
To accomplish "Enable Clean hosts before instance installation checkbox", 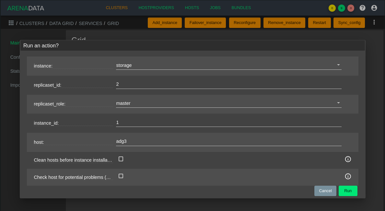I will coord(121,159).
